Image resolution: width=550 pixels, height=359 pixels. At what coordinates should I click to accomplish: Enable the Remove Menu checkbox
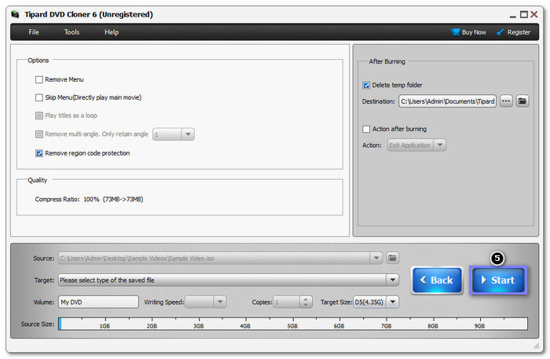pyautogui.click(x=39, y=79)
